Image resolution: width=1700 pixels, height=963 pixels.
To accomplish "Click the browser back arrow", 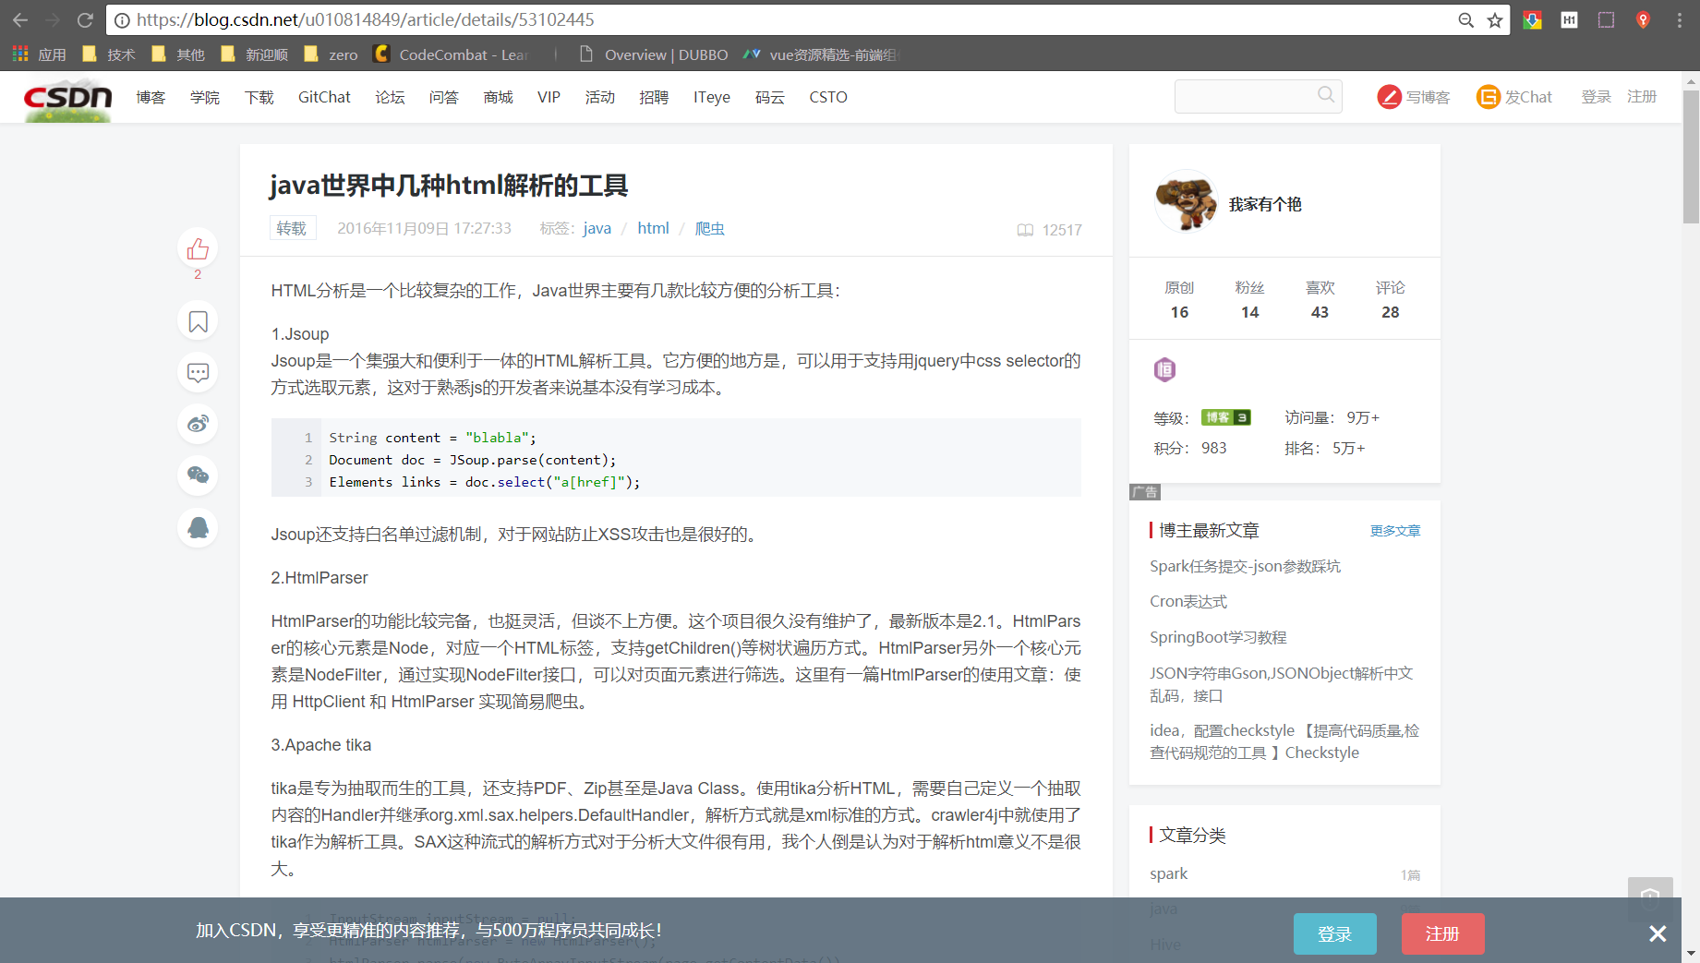I will (x=20, y=19).
